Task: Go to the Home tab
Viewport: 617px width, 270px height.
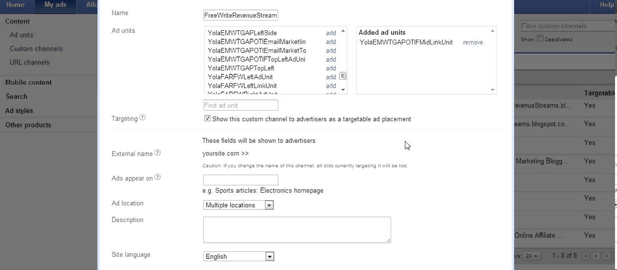Action: tap(15, 5)
